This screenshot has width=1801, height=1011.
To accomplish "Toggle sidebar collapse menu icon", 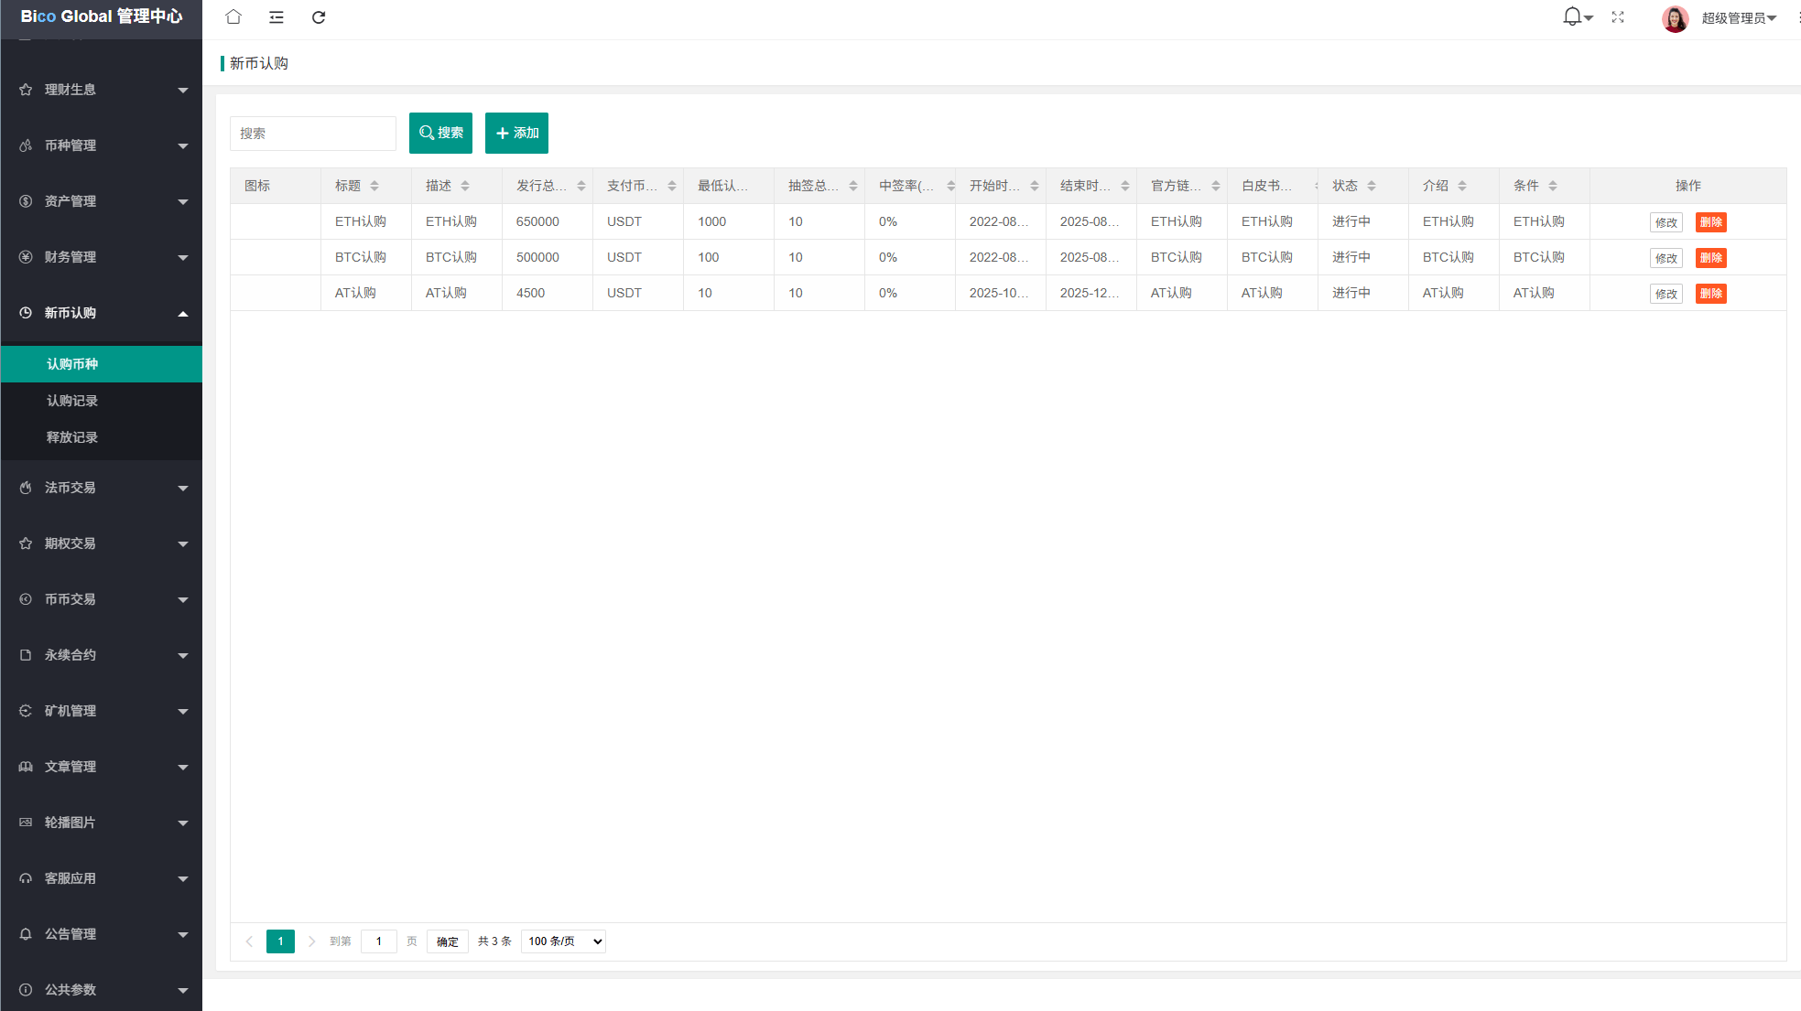I will 277,17.
